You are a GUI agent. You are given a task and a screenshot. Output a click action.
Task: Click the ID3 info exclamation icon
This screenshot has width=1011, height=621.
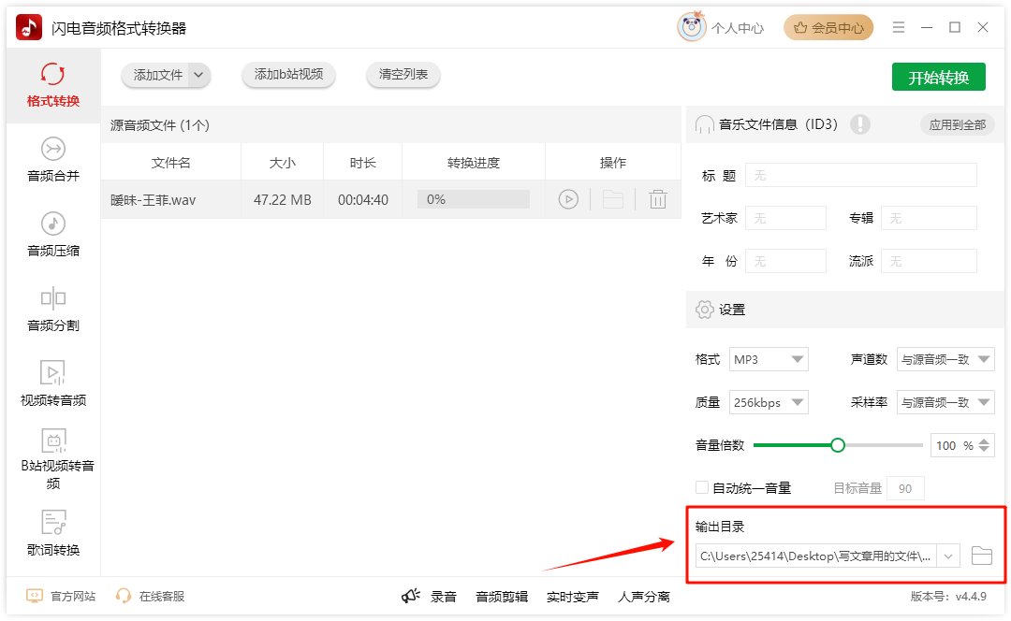(x=860, y=123)
